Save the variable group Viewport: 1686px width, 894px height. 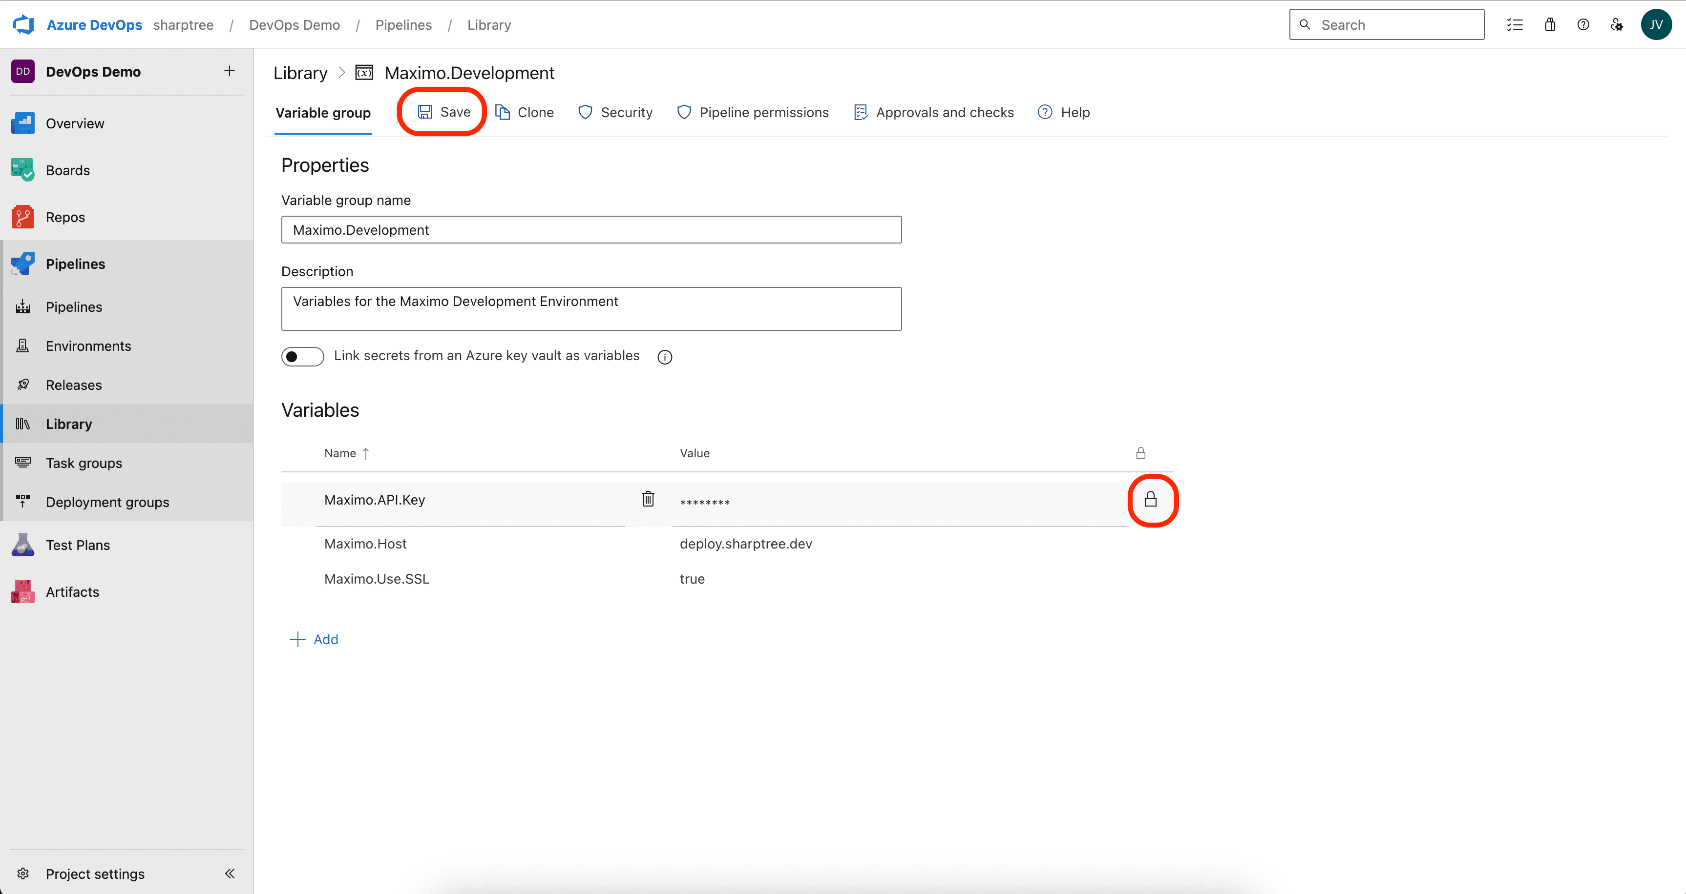coord(444,112)
